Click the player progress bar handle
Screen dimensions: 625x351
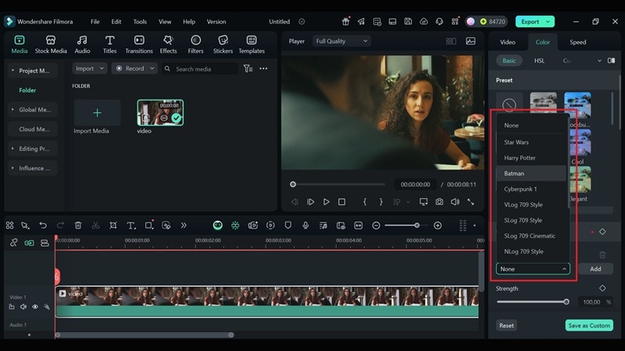[293, 184]
